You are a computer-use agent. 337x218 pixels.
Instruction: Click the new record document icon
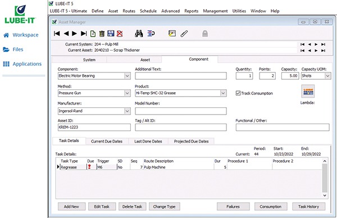coord(93,34)
